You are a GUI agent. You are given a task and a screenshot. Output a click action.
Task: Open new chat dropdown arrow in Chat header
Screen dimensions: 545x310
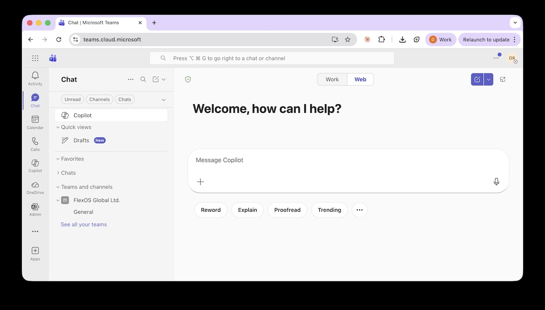coord(163,79)
